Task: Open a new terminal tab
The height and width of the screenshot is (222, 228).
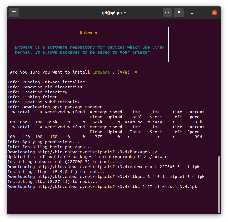Action: [14, 13]
